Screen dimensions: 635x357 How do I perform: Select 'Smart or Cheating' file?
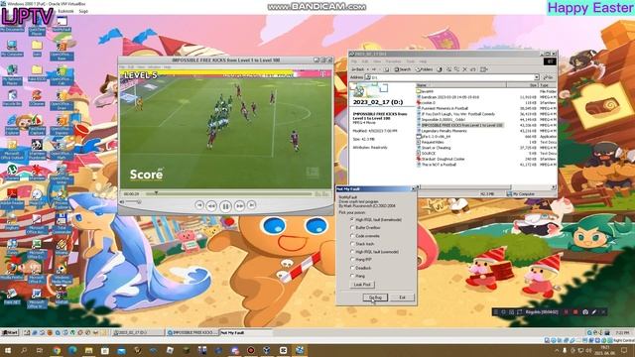[x=436, y=148]
